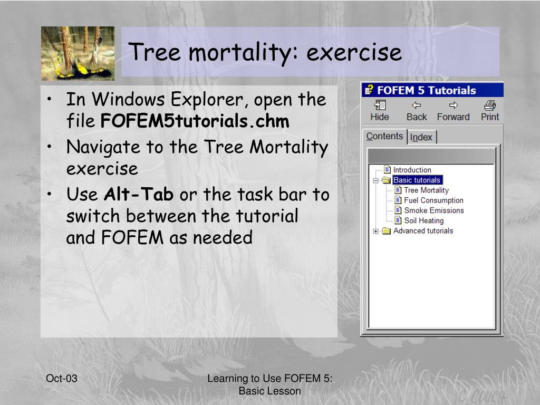Click the FOFEM 5 Tutorials help icon
Screen dimensions: 540x405
369,90
